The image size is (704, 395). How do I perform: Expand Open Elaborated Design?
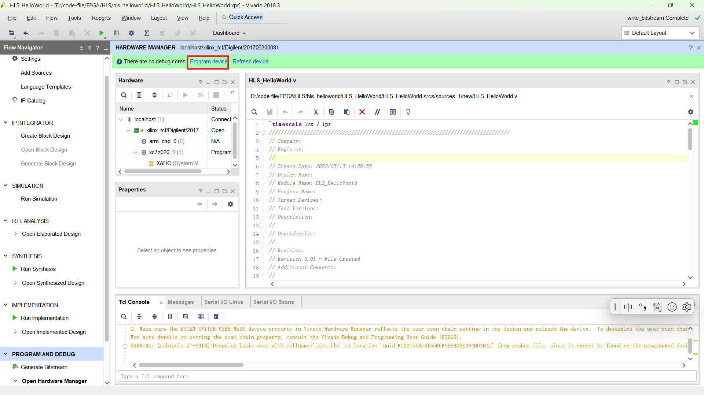(x=15, y=234)
